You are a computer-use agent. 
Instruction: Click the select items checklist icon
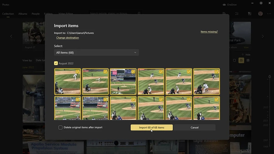(237, 14)
